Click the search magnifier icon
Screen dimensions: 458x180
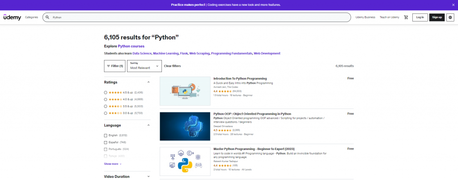tap(47, 17)
